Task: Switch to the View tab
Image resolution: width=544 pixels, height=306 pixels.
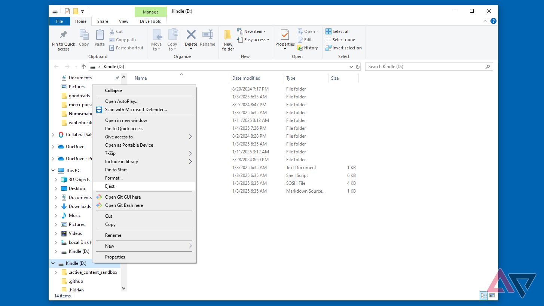Action: (123, 21)
